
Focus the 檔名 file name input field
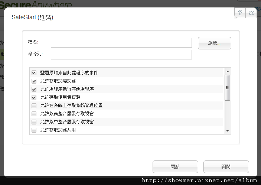[x=121, y=43]
